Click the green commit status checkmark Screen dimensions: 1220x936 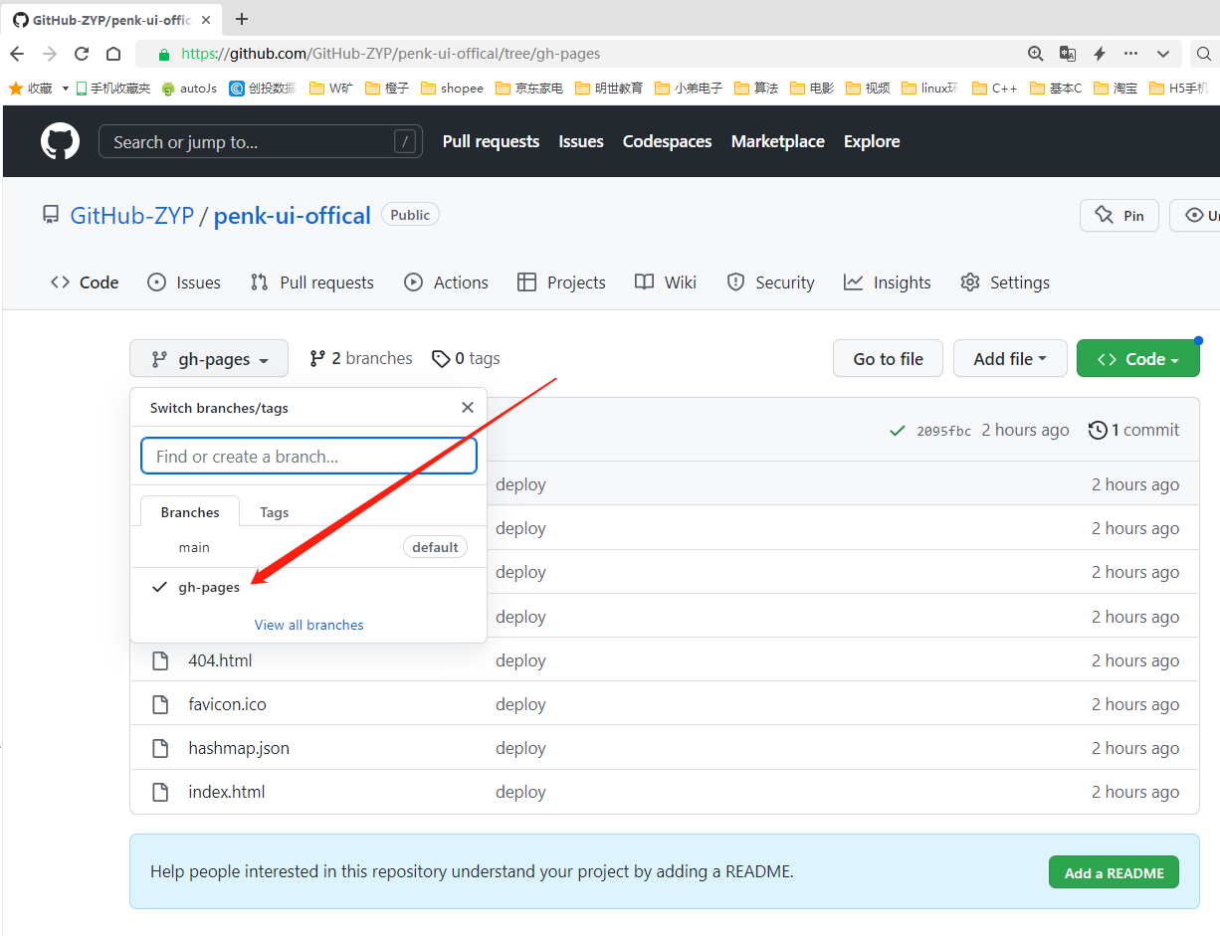(x=898, y=431)
